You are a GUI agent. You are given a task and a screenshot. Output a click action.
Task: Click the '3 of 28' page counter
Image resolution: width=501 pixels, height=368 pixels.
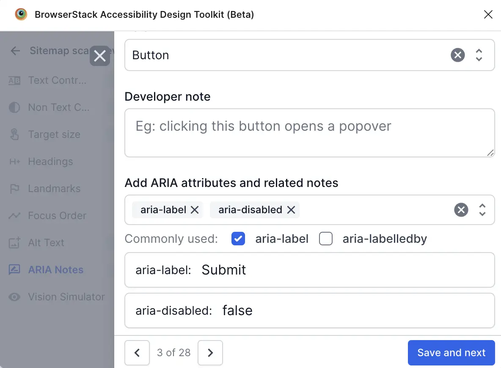pyautogui.click(x=173, y=353)
